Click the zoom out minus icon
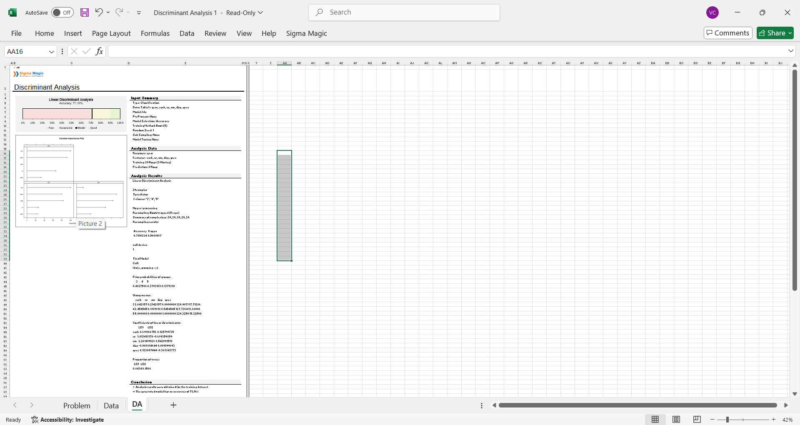Image resolution: width=800 pixels, height=425 pixels. [x=712, y=420]
